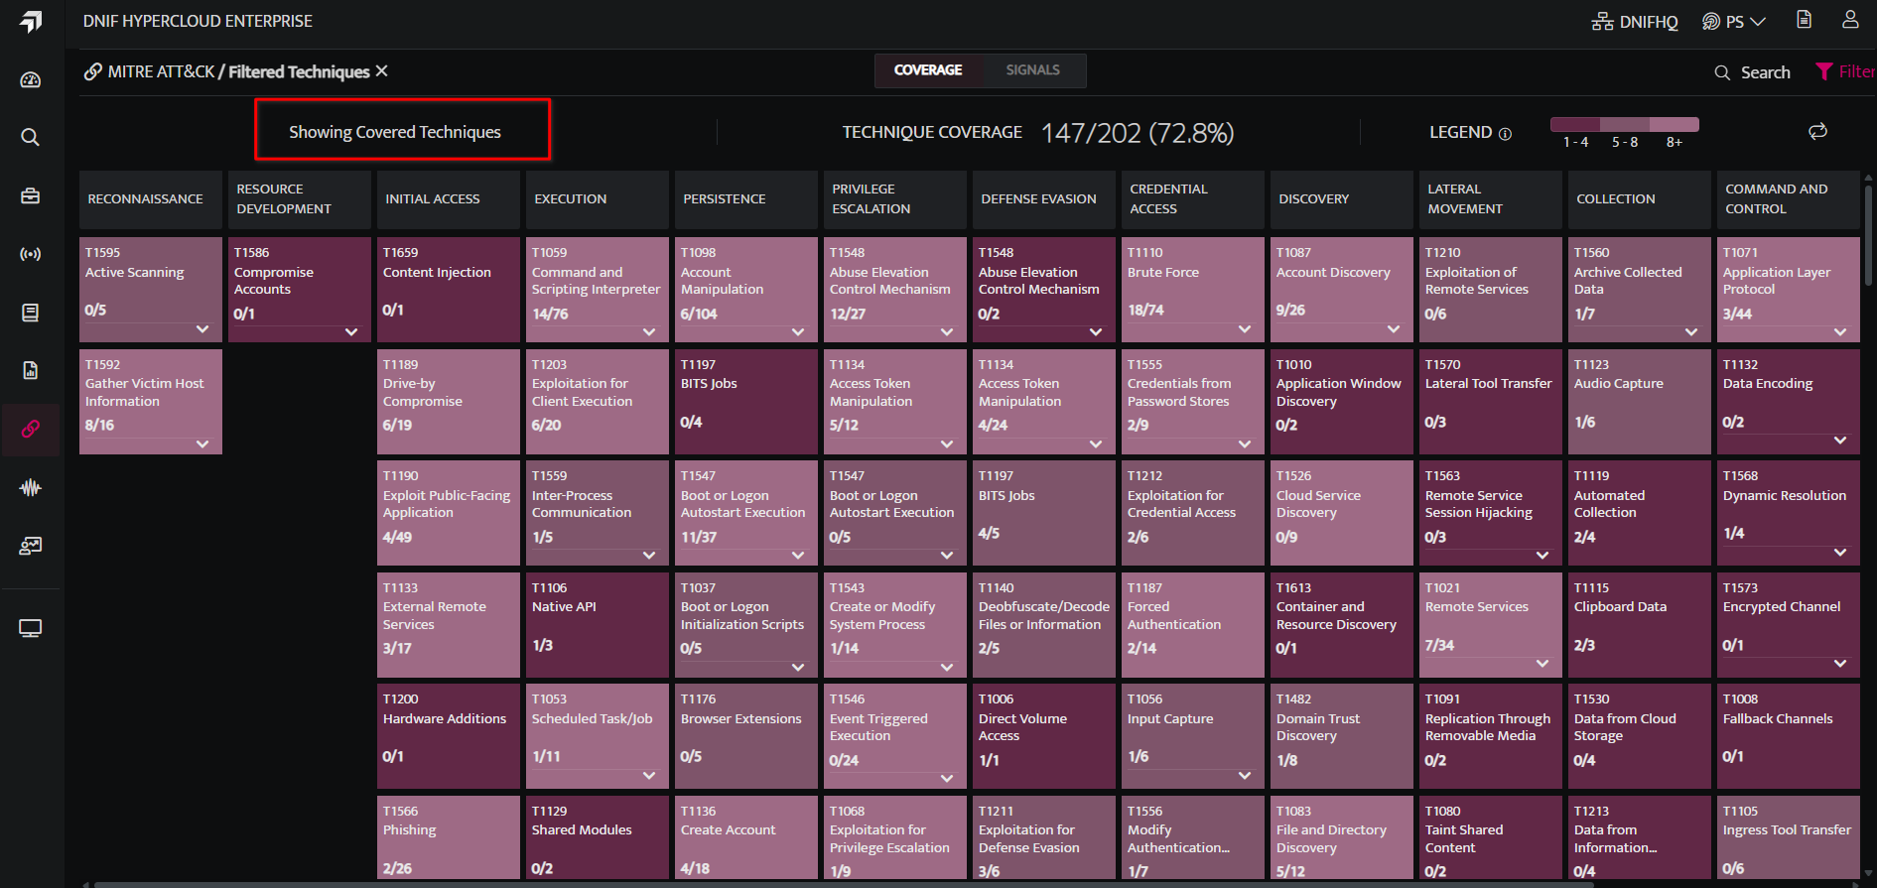Expand the T1053 Scheduled Task/Job chevron

coord(649,776)
